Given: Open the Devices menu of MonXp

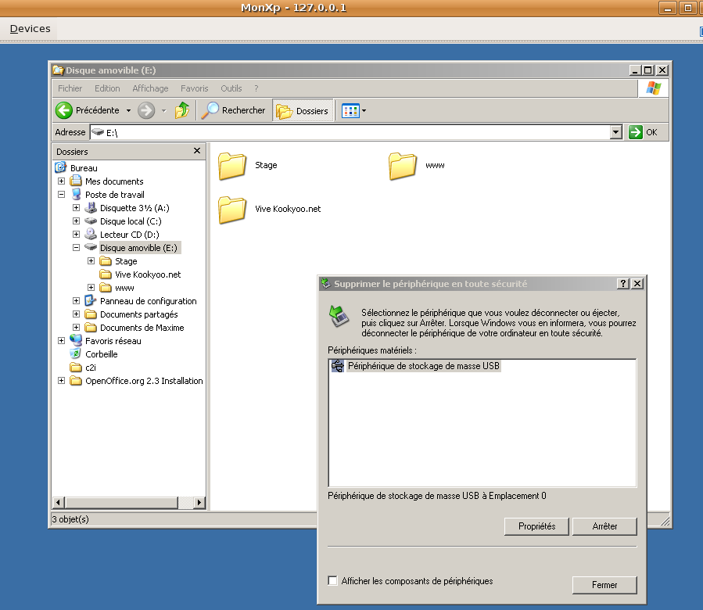Looking at the screenshot, I should click(x=30, y=29).
